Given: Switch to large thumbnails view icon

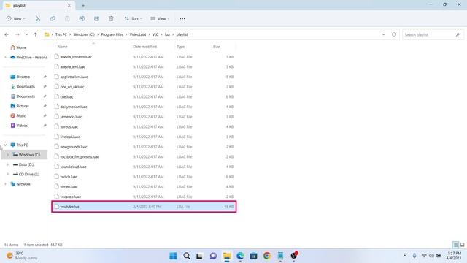Looking at the screenshot, I should [462, 245].
